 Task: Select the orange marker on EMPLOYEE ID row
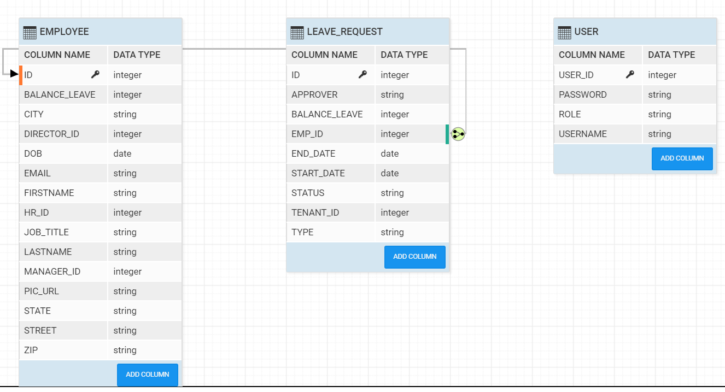click(x=21, y=75)
